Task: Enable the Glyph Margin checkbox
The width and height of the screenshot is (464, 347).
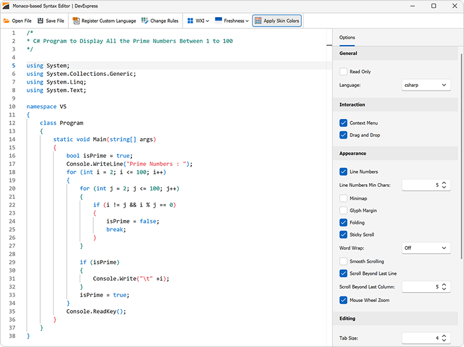Action: pyautogui.click(x=343, y=210)
